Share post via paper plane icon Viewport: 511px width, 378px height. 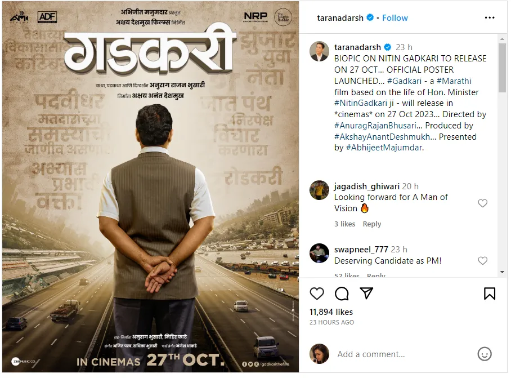coord(366,293)
